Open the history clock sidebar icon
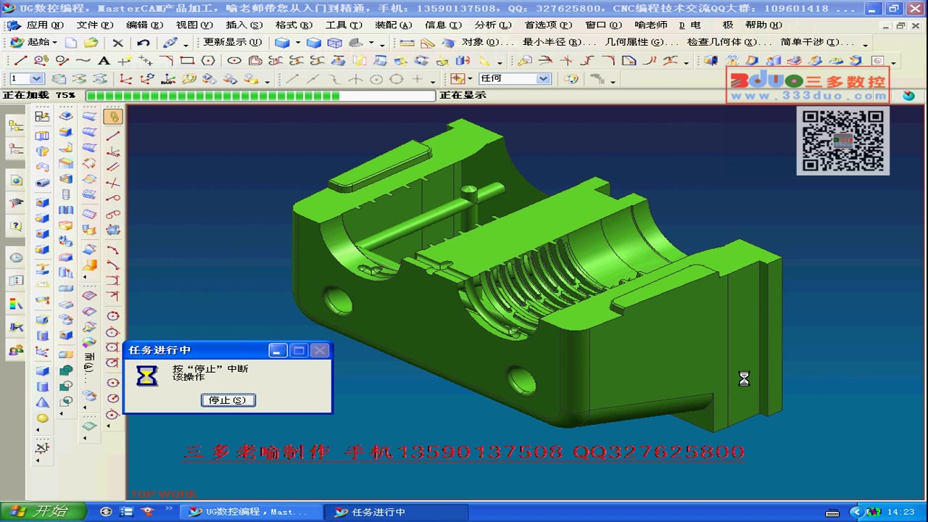Viewport: 928px width, 522px height. click(16, 257)
